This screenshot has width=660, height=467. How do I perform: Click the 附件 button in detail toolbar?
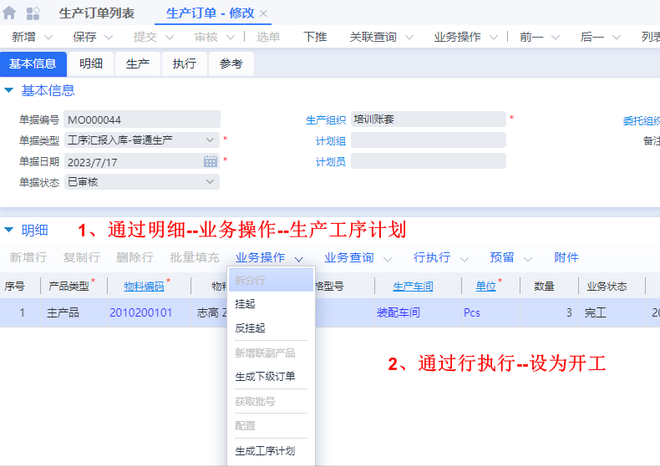coord(566,258)
